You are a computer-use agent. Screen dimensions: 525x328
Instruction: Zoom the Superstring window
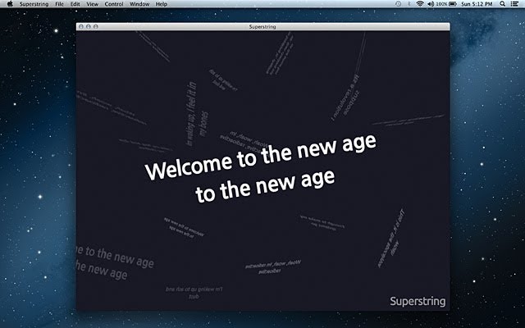click(96, 26)
